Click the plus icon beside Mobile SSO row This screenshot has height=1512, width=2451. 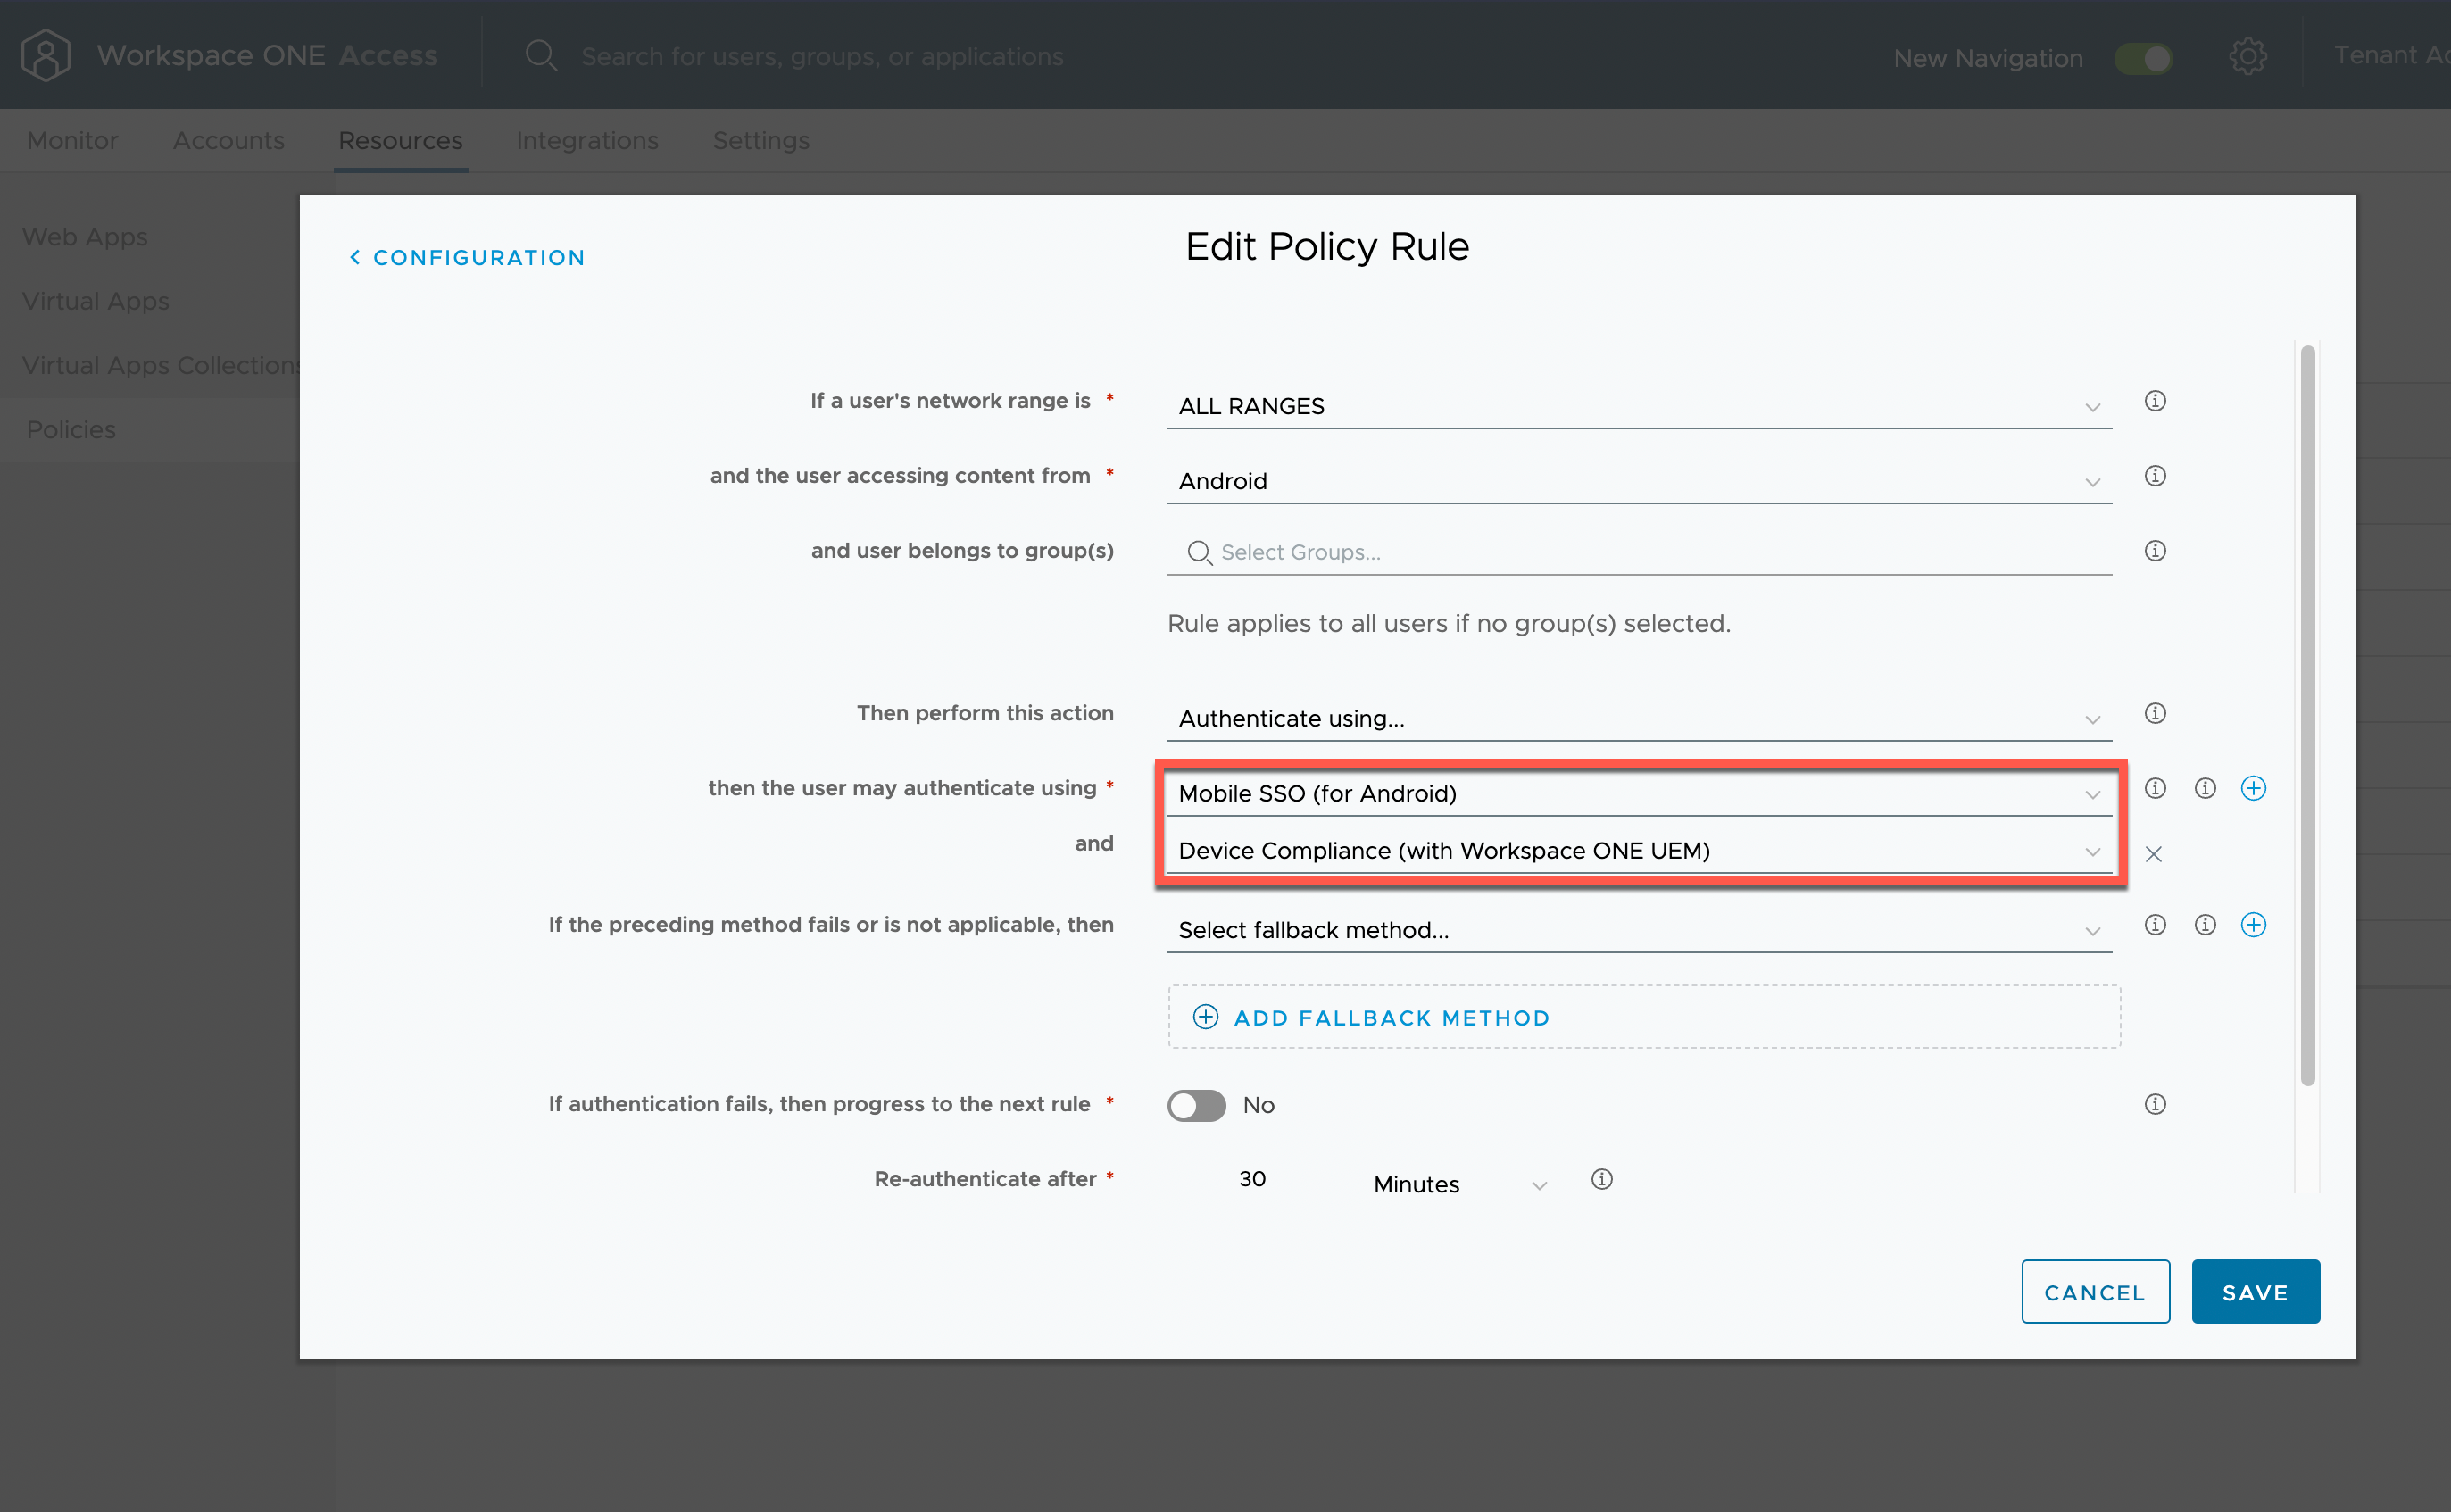[x=2252, y=789]
